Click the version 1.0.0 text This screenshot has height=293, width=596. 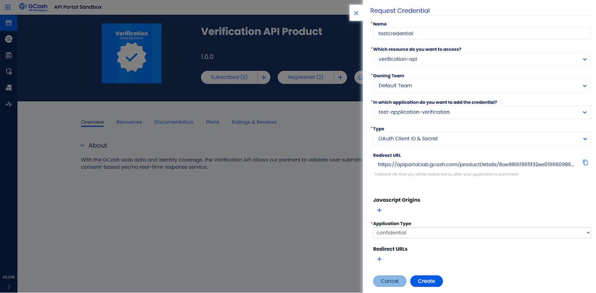[x=207, y=57]
